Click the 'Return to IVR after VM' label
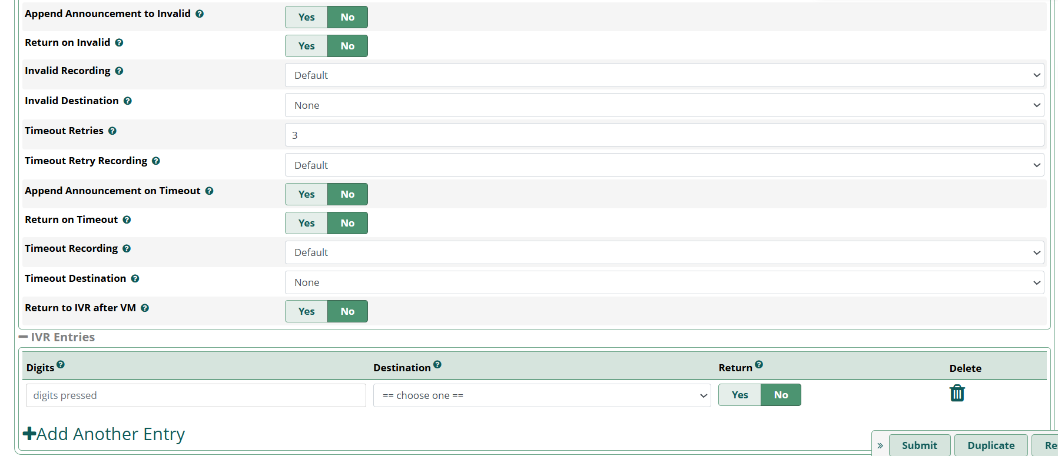This screenshot has width=1058, height=456. tap(80, 308)
